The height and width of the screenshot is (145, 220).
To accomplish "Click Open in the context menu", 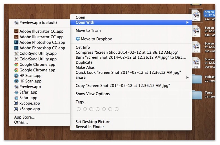I will (131, 17).
